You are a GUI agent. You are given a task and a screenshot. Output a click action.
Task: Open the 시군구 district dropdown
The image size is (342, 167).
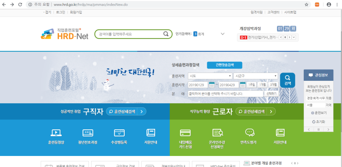[x=255, y=76]
